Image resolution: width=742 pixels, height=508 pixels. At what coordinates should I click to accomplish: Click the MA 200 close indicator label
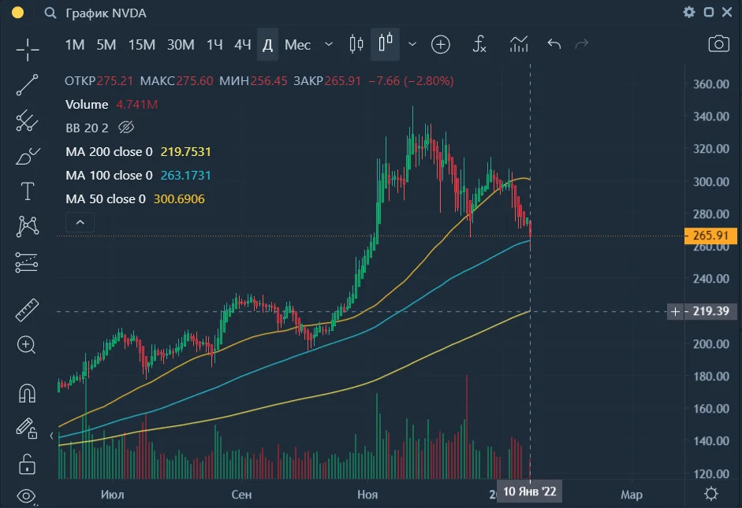click(110, 152)
